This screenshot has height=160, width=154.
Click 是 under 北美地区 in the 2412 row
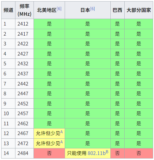49,24
